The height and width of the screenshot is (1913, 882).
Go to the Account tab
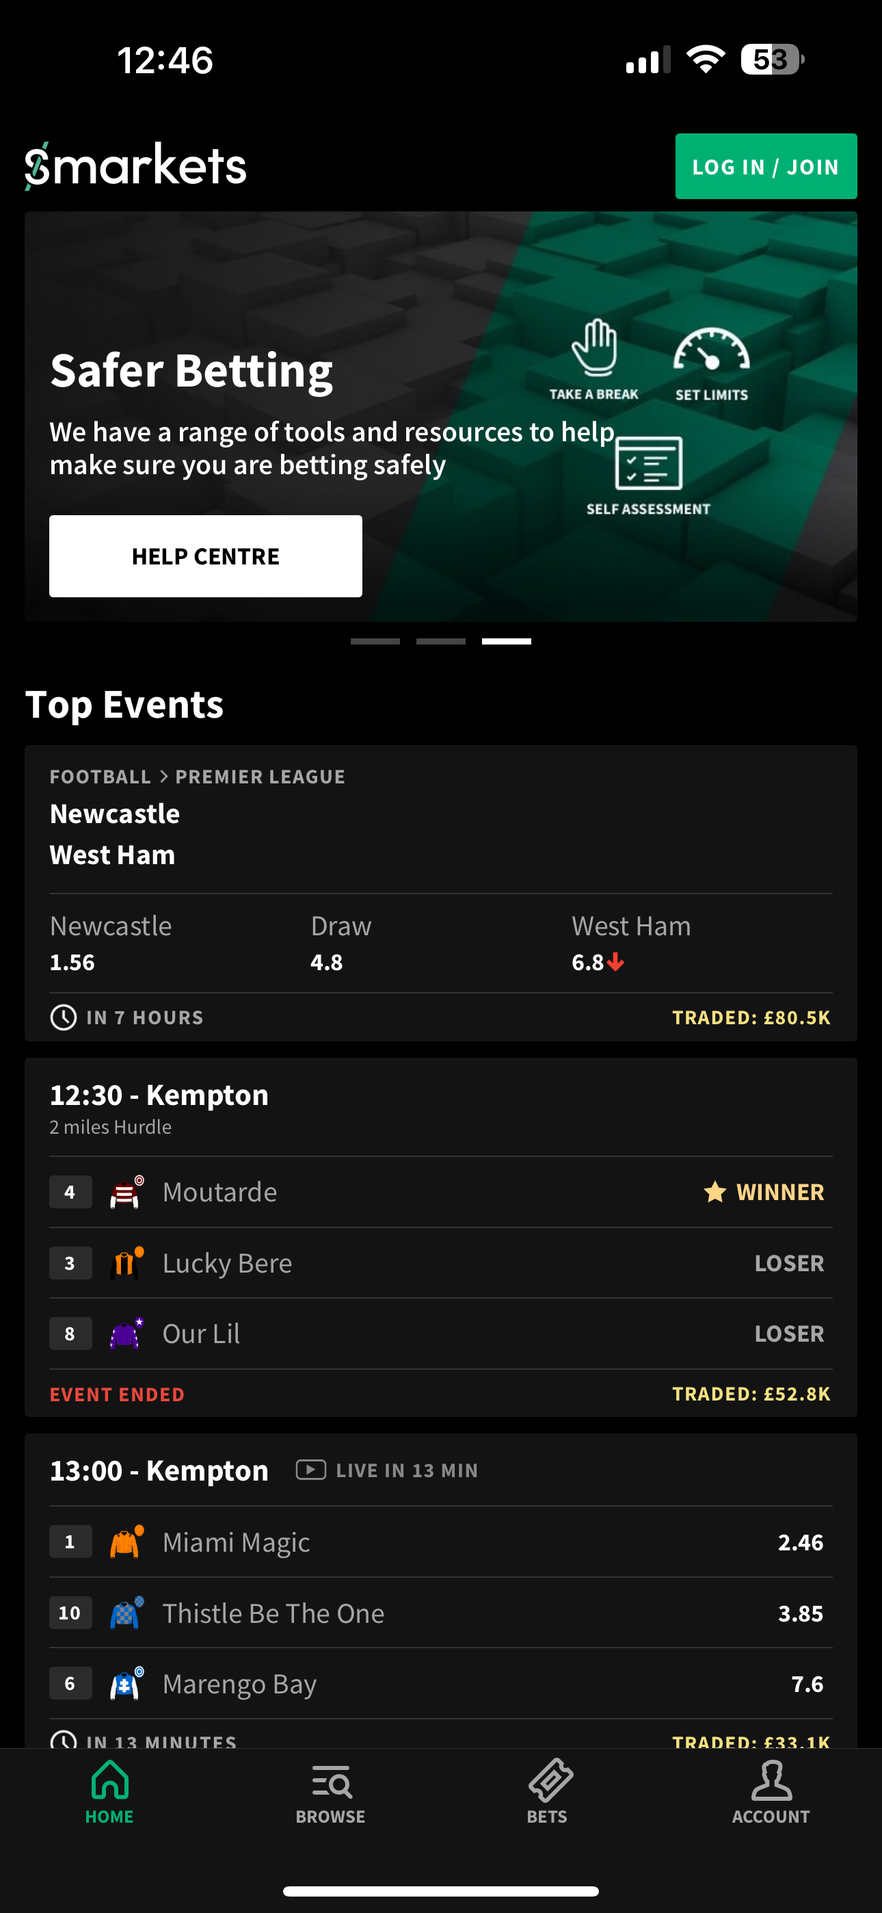[771, 1793]
